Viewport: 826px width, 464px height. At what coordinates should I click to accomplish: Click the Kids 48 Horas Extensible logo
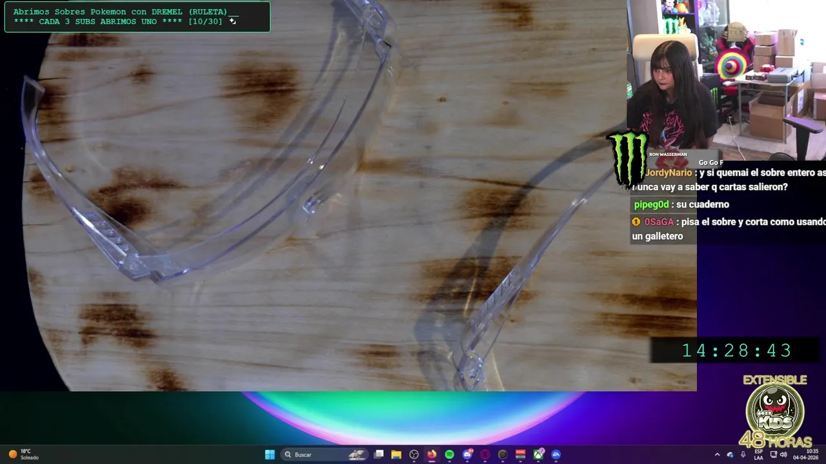point(774,411)
